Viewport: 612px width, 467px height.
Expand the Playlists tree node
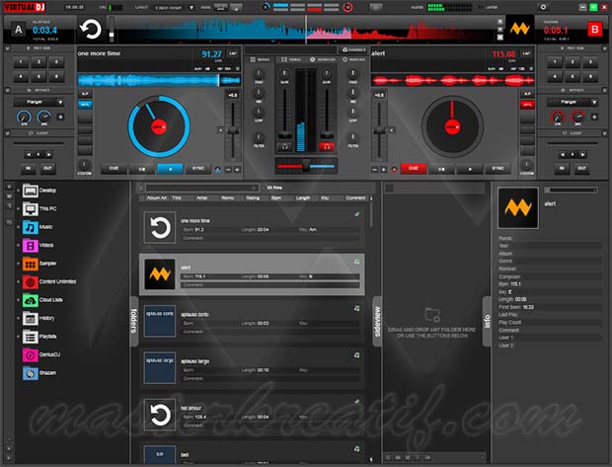(x=18, y=337)
